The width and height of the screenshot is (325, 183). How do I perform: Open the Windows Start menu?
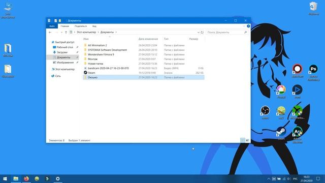point(5,178)
